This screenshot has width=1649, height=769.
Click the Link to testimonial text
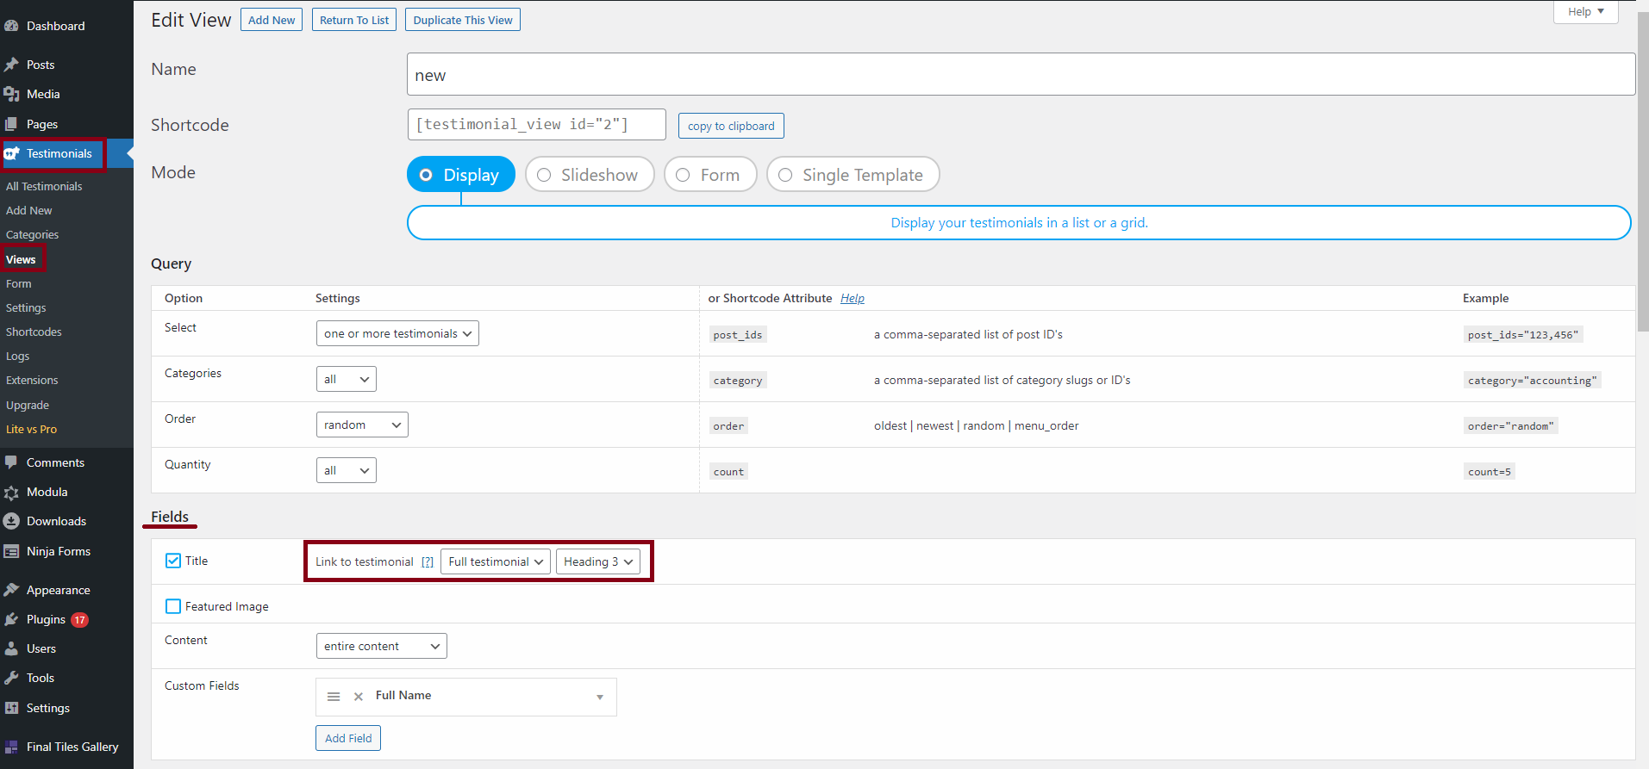(x=365, y=561)
